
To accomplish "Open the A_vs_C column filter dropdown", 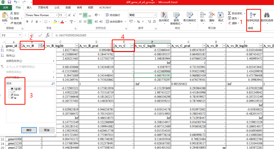I will (x=132, y=46).
